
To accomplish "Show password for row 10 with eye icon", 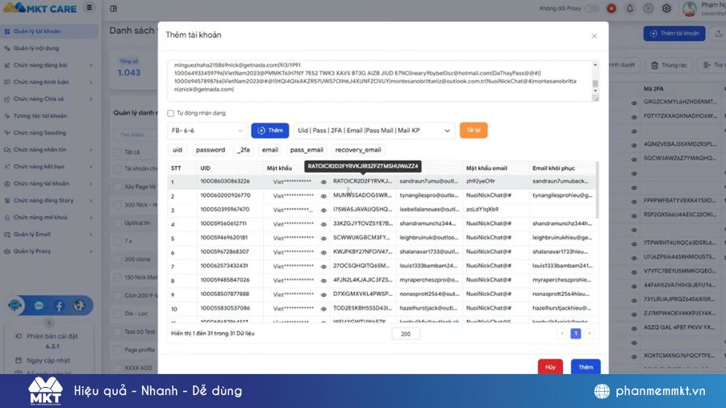I will (x=323, y=309).
